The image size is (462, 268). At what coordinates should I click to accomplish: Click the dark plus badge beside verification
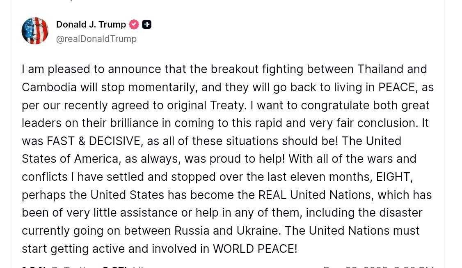click(146, 24)
